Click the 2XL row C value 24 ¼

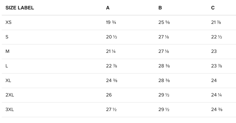[x=216, y=95]
